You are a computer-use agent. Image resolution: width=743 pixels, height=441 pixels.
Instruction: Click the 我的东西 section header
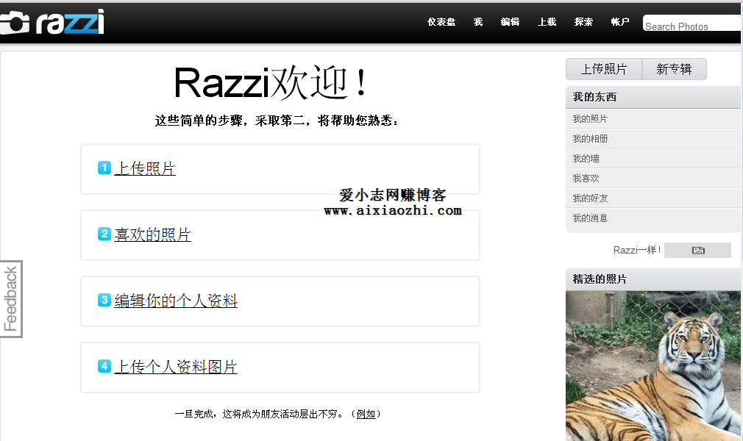pyautogui.click(x=653, y=97)
